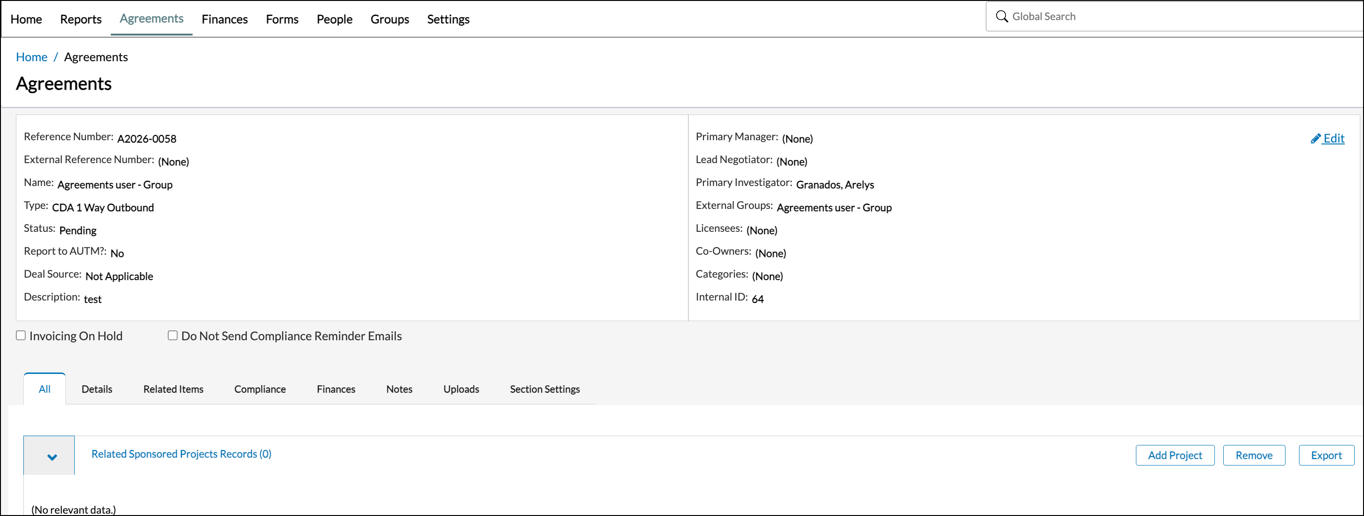1364x516 pixels.
Task: Open the Home menu item
Action: tap(26, 19)
